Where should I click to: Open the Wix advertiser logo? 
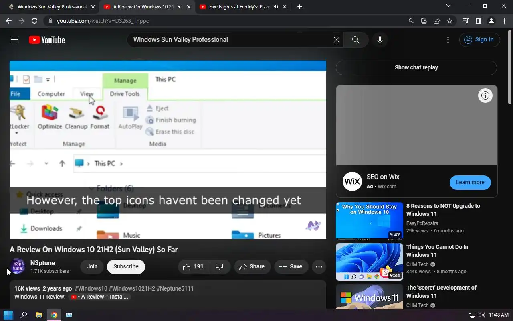point(352,181)
